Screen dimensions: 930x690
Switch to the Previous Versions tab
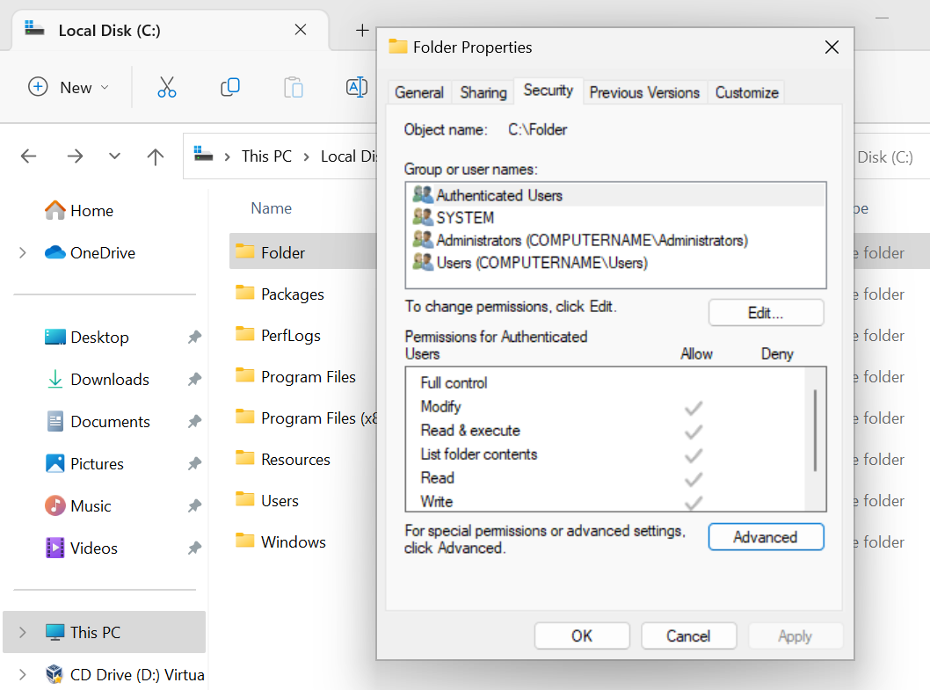pyautogui.click(x=644, y=92)
